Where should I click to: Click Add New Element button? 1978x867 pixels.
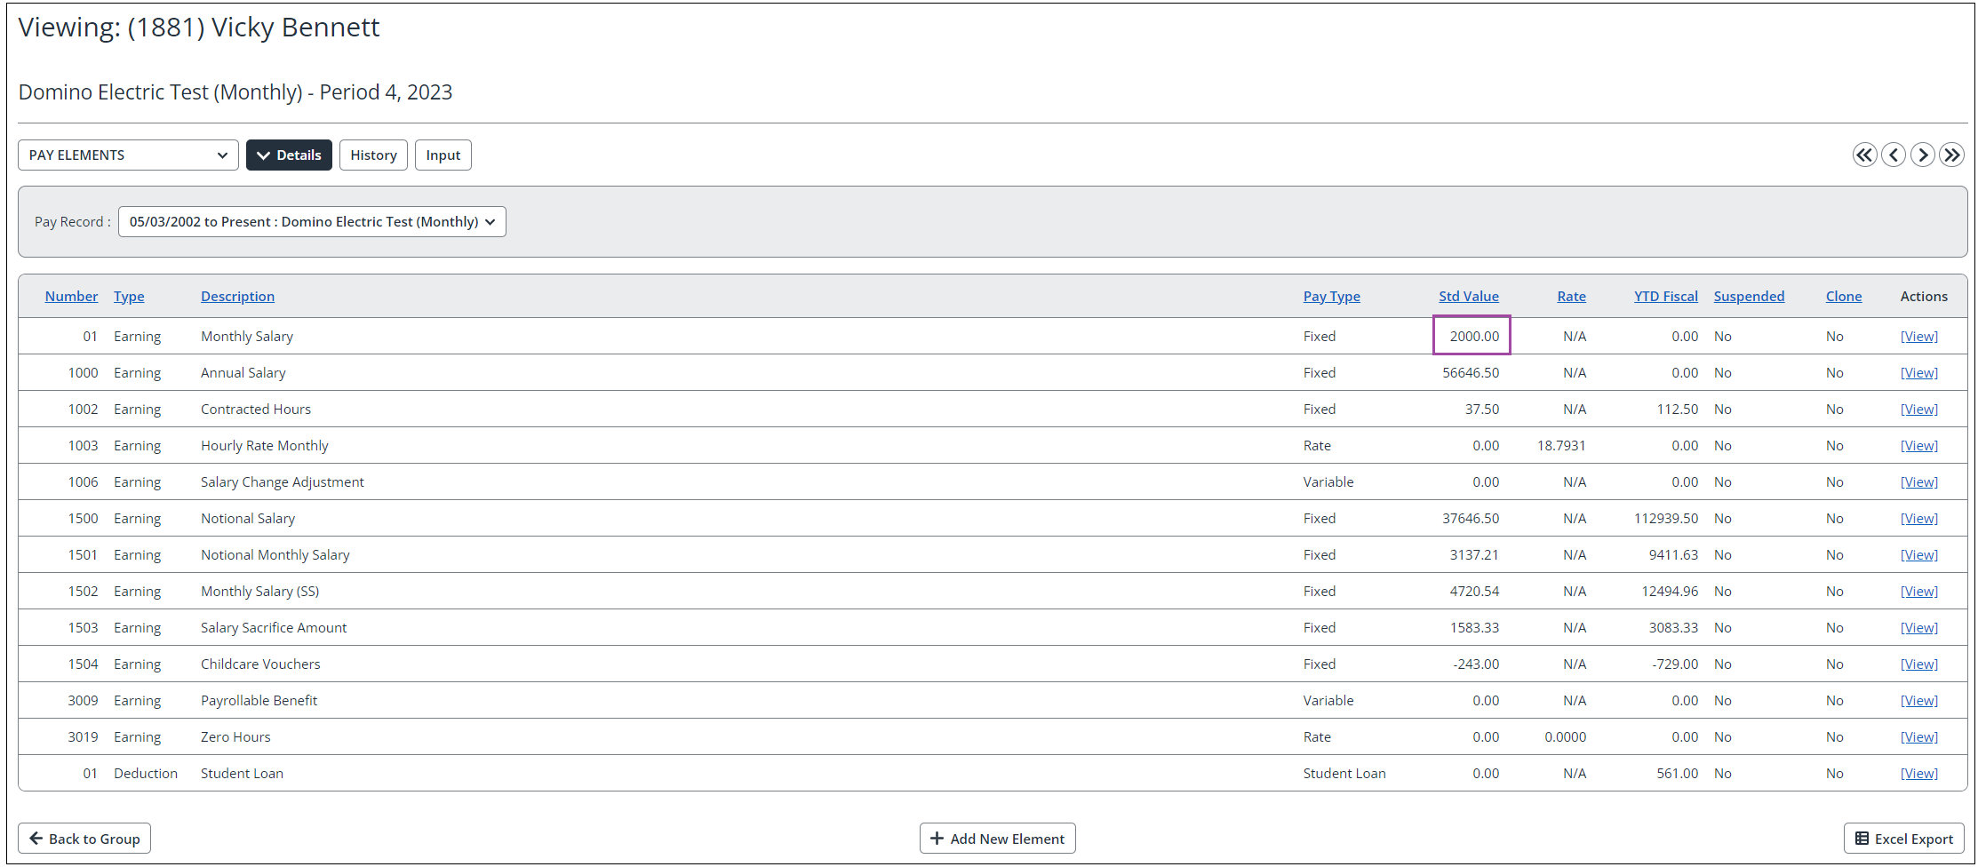997,839
